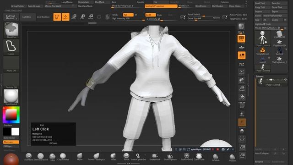293x165 pixels.
Task: Click LazyMouse in the top shelf
Action: (67, 2)
